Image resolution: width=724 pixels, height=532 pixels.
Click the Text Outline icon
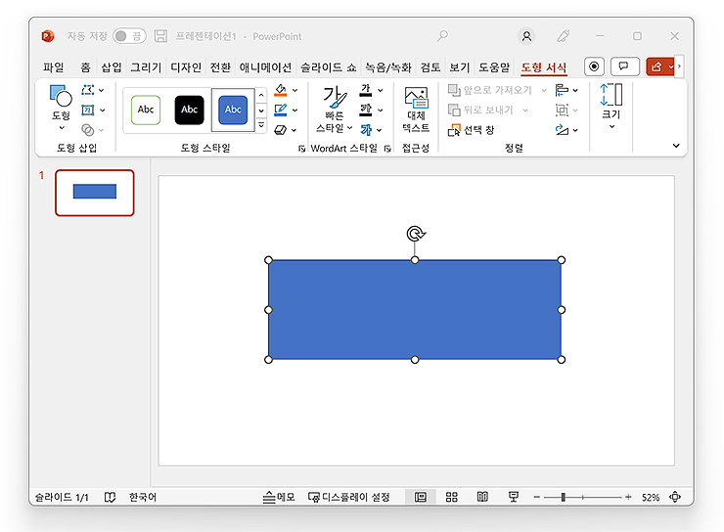(x=366, y=110)
